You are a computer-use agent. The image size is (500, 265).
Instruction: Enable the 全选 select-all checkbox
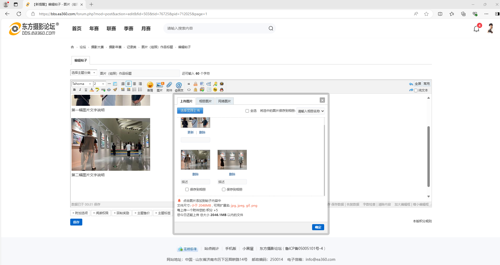coord(247,111)
